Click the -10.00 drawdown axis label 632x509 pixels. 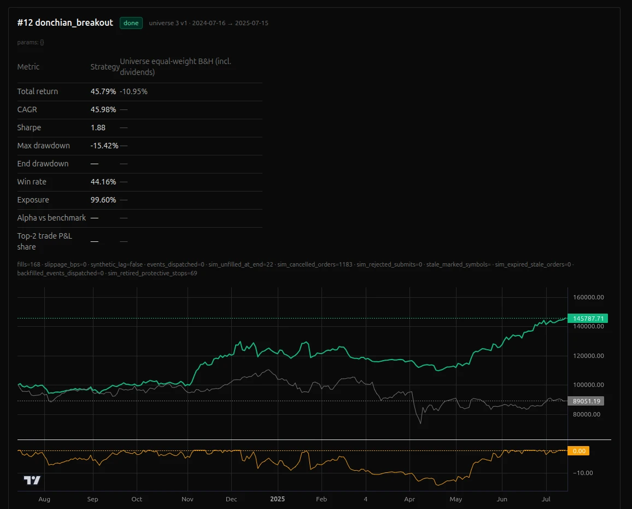coord(583,473)
